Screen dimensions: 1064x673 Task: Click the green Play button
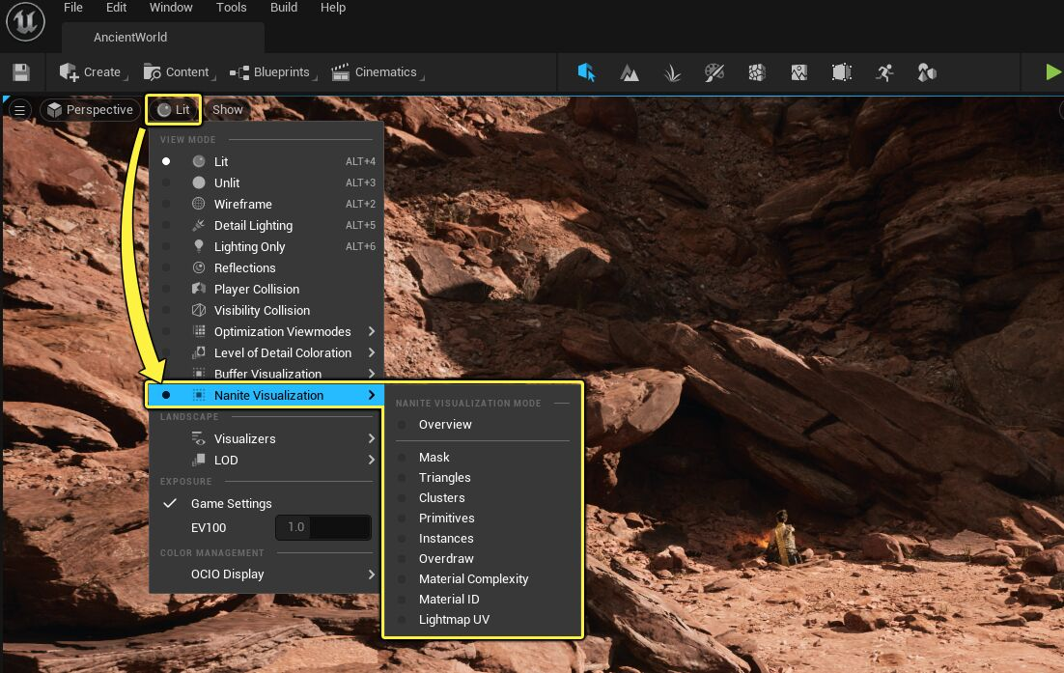(x=1053, y=72)
